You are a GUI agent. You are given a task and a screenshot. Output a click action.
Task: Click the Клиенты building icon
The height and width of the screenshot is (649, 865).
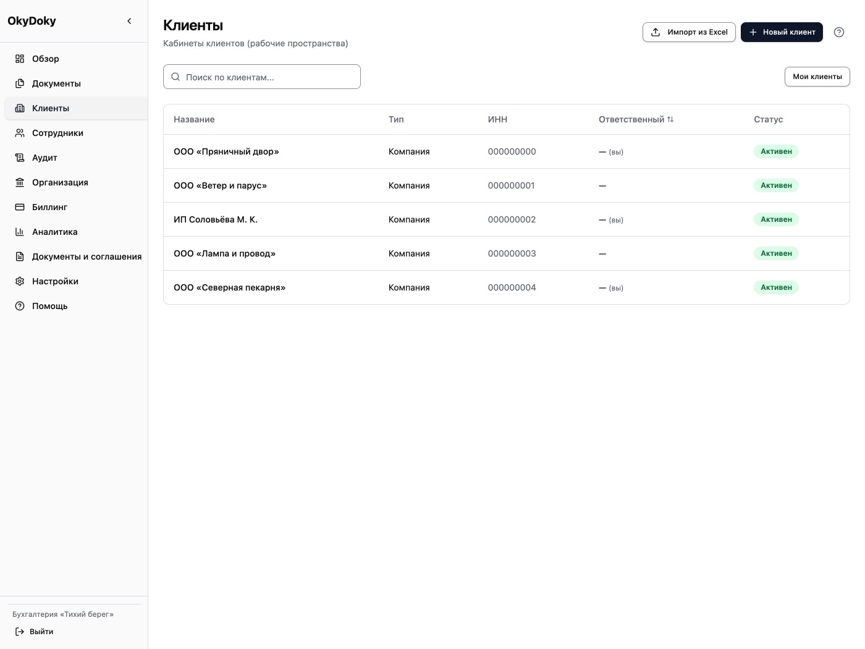tap(20, 108)
